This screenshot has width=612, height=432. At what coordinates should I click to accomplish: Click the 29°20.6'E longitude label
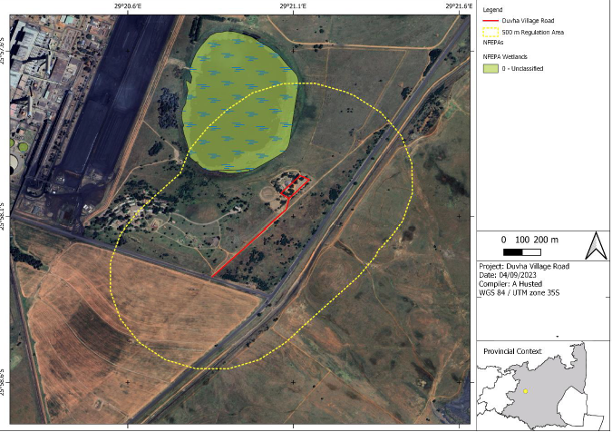point(129,5)
